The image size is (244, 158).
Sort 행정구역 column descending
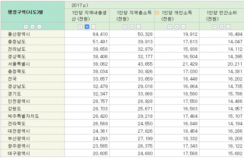(x=32, y=27)
